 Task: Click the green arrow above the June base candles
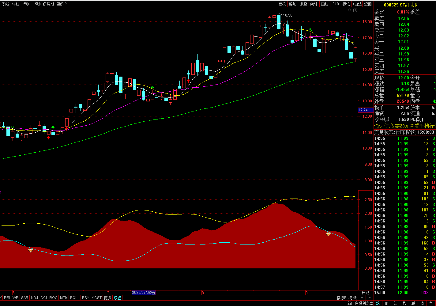53,127
